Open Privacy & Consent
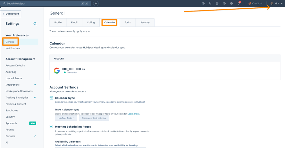The height and width of the screenshot is (148, 285). coord(16,104)
